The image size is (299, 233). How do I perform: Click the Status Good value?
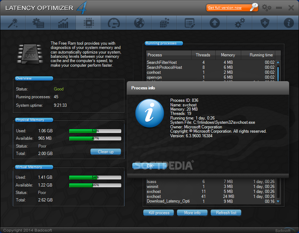point(59,89)
